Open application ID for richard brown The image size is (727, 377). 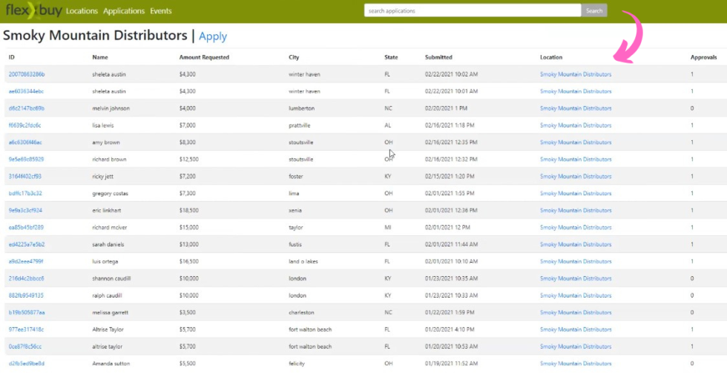tap(26, 159)
